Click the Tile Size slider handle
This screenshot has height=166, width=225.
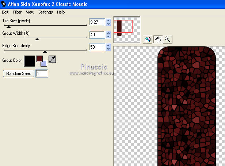(x=9, y=27)
